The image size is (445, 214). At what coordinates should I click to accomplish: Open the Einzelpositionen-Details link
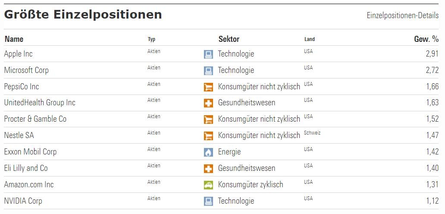tap(402, 16)
